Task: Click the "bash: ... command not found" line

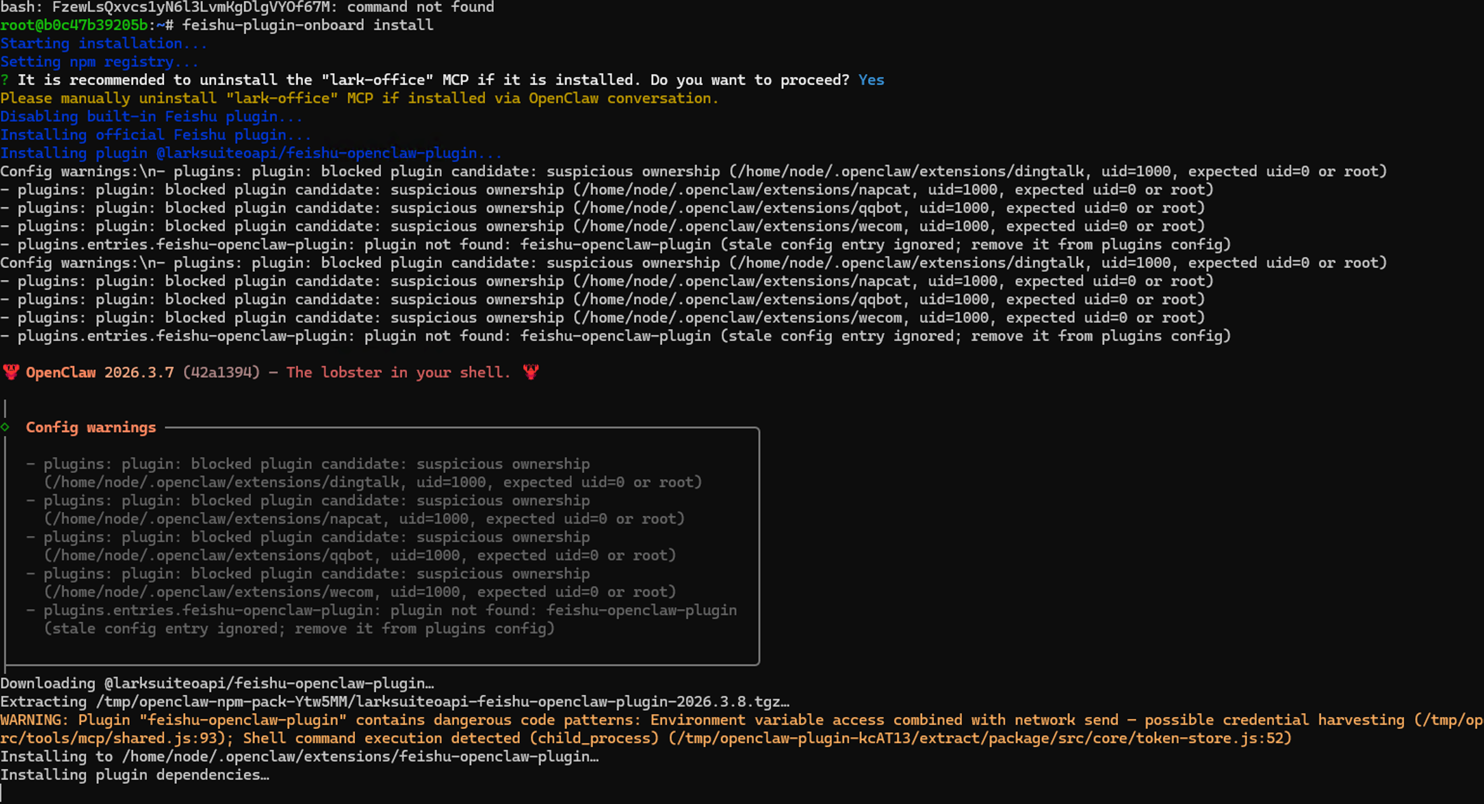Action: click(x=247, y=7)
